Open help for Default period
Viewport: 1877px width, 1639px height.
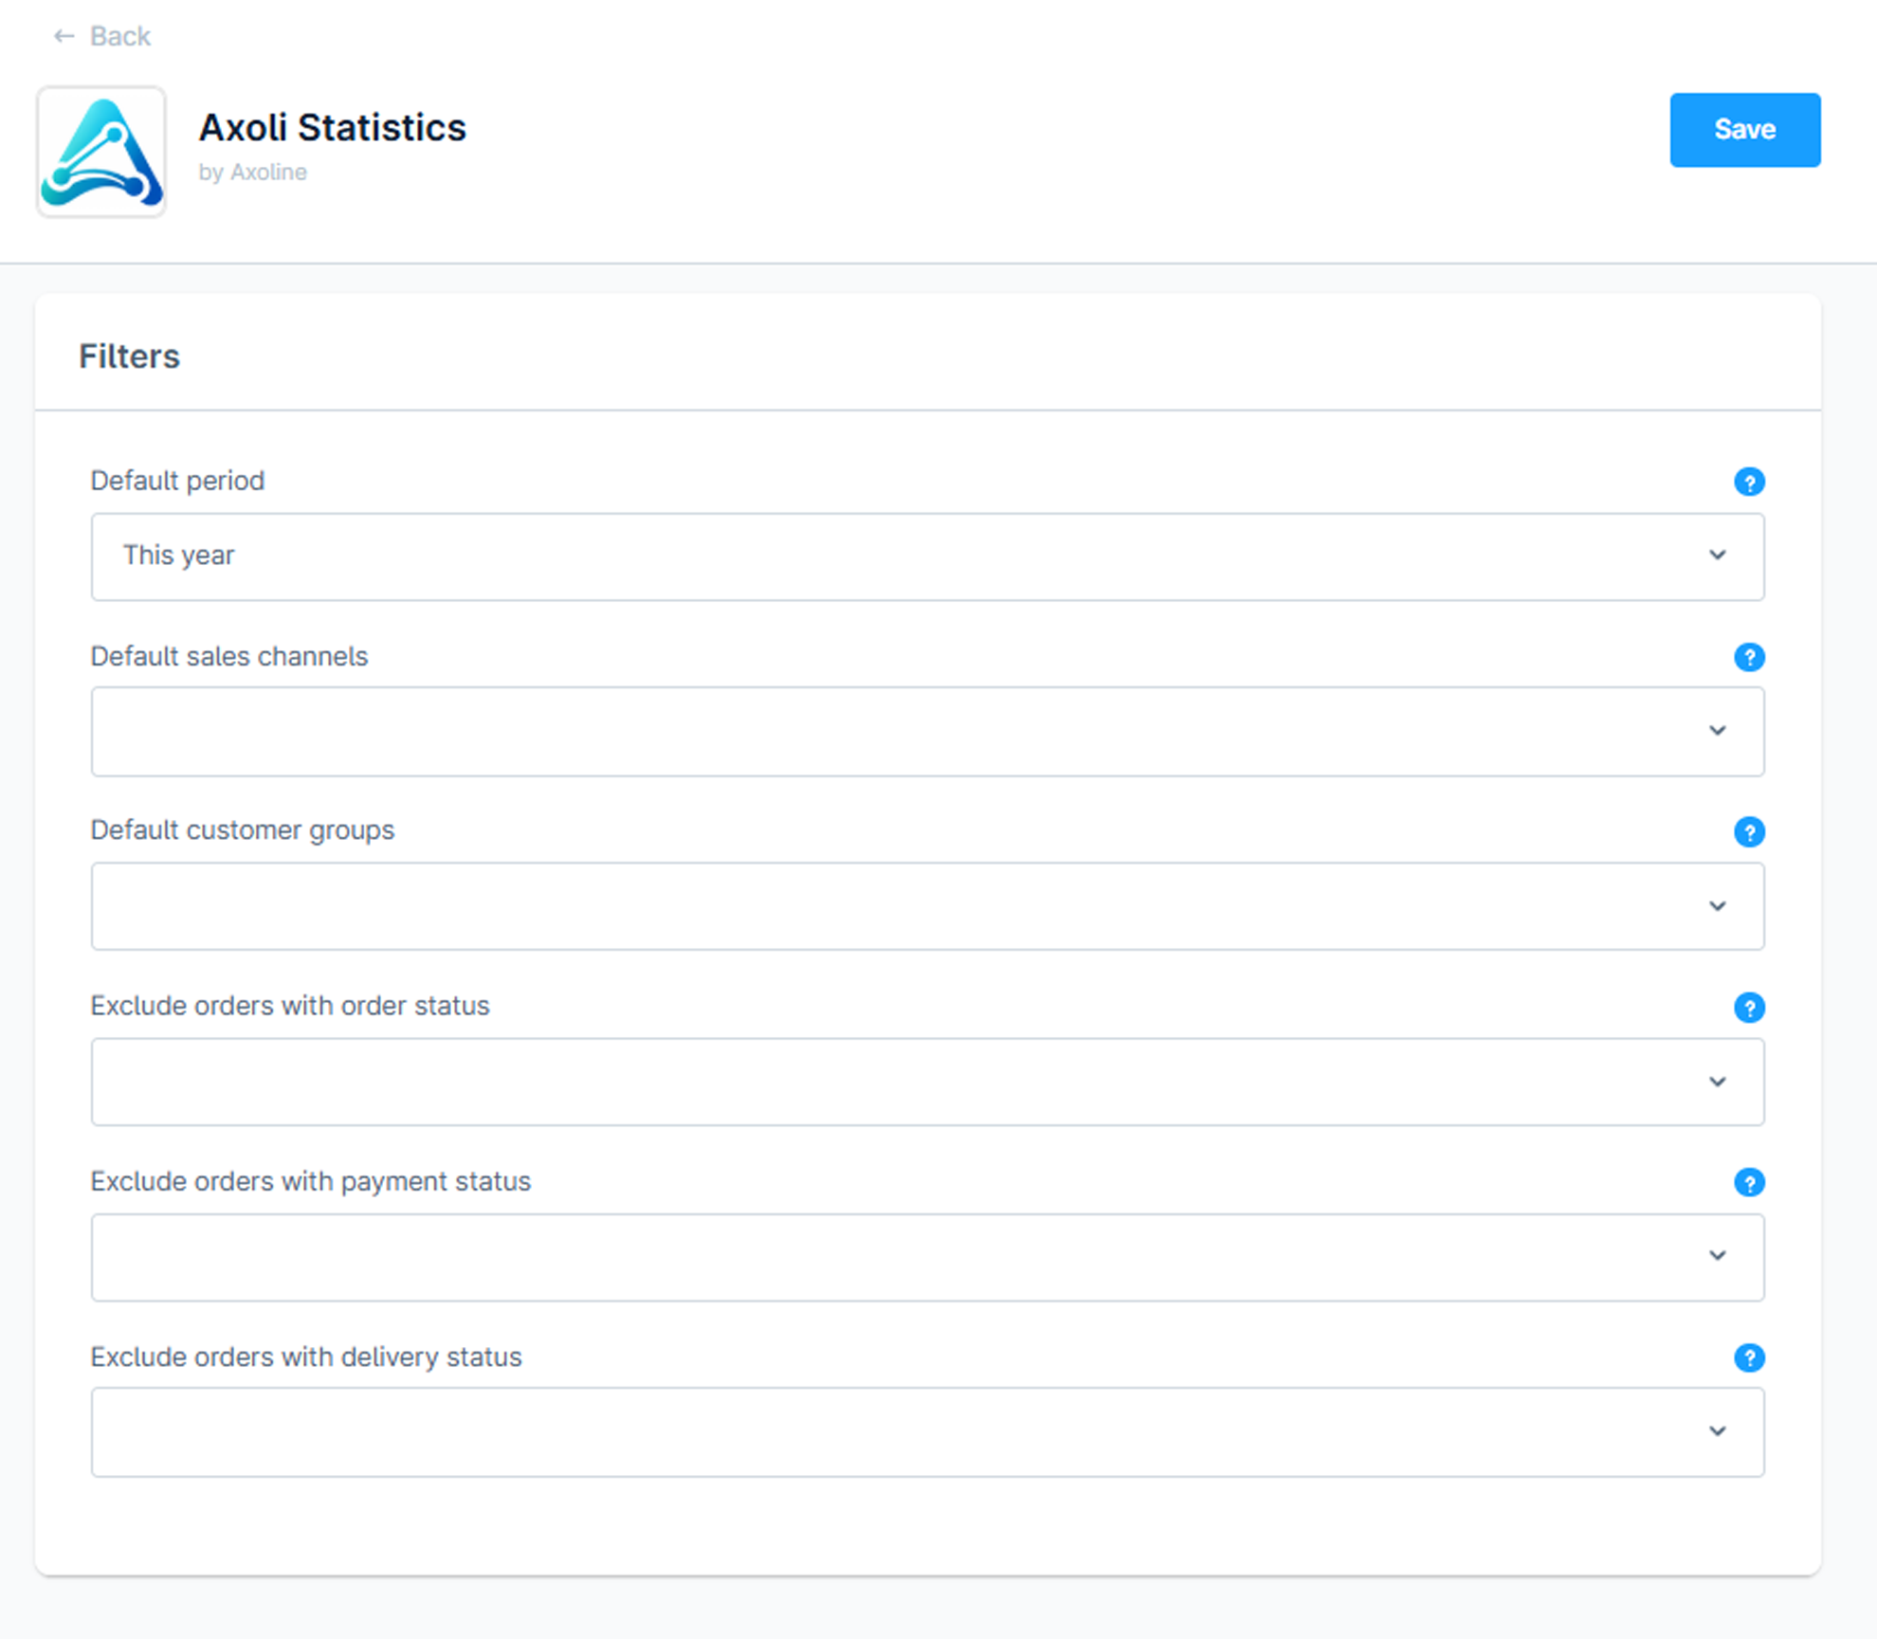pos(1749,482)
